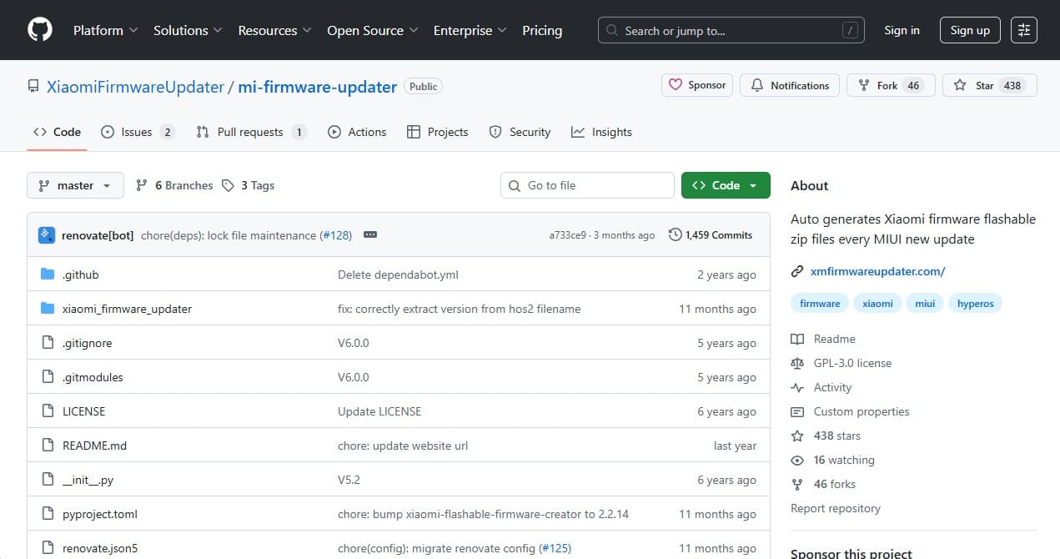Screen dimensions: 1060x559
Task: Open the master branch selector dropdown
Action: tap(75, 185)
